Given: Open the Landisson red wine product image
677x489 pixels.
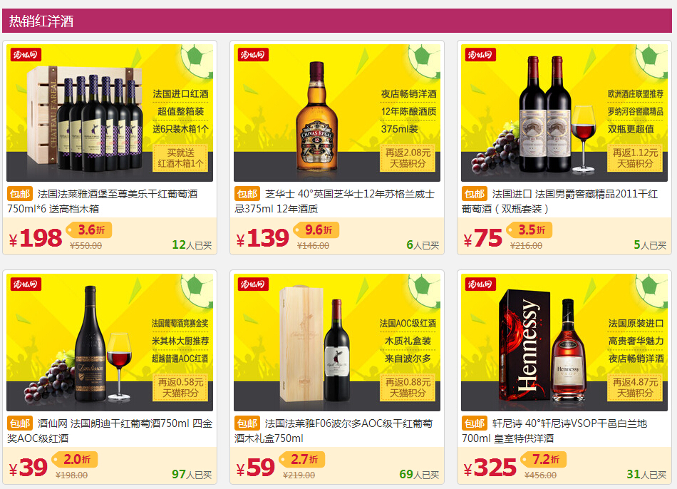Looking at the screenshot, I should 110,342.
